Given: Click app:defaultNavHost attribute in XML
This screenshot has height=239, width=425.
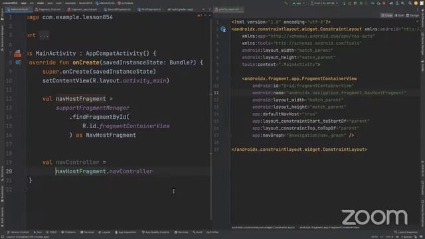Looking at the screenshot, I should (285, 114).
